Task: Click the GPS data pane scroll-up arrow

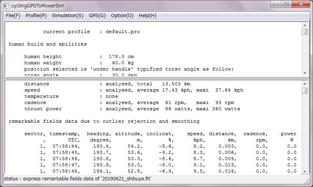Action: pyautogui.click(x=305, y=84)
